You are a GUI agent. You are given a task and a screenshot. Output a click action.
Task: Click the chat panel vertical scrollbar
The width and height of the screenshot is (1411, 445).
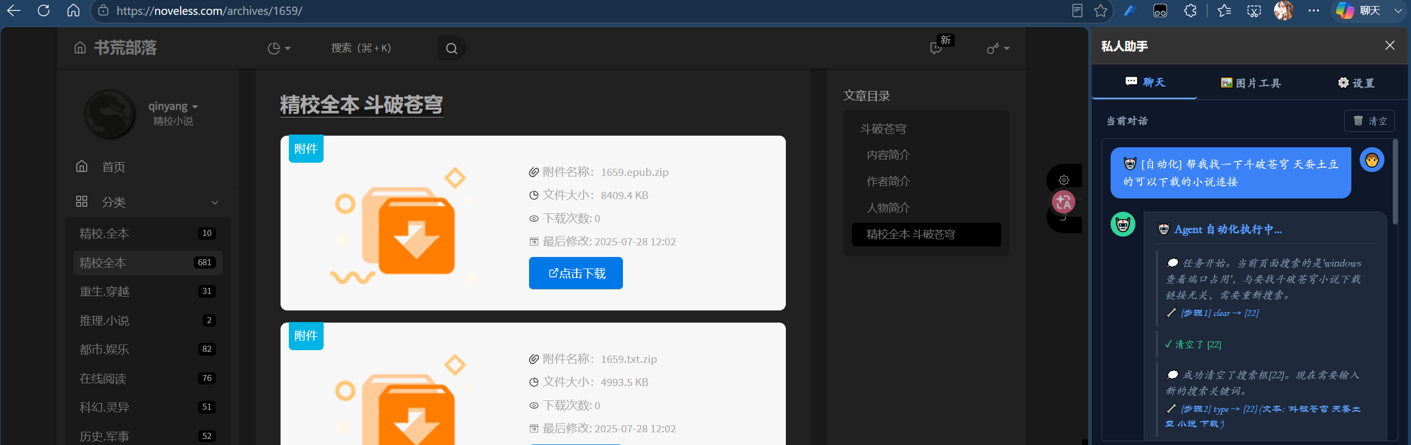coord(1396,182)
